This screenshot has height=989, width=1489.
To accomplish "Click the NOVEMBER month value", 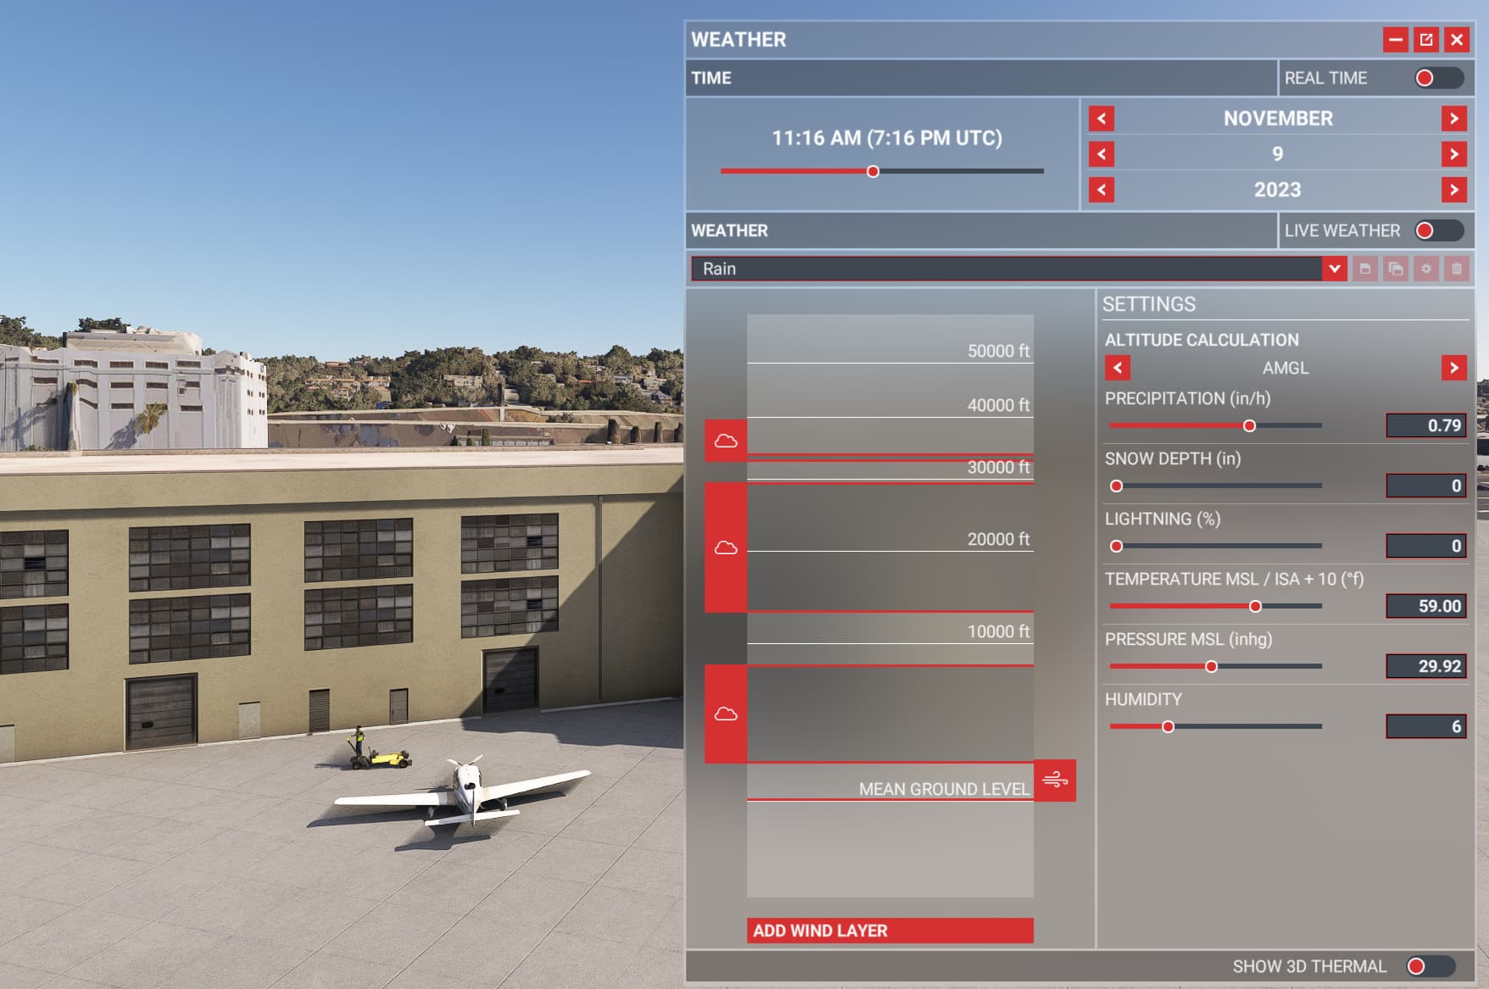I will coord(1278,119).
